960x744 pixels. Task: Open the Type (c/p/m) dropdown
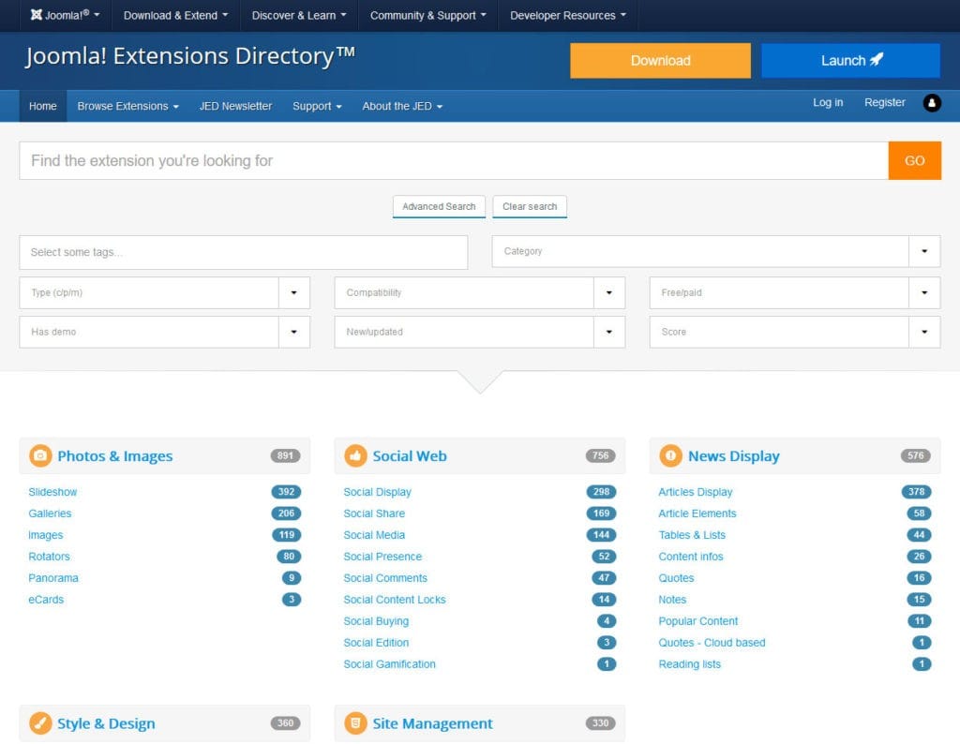(x=165, y=293)
